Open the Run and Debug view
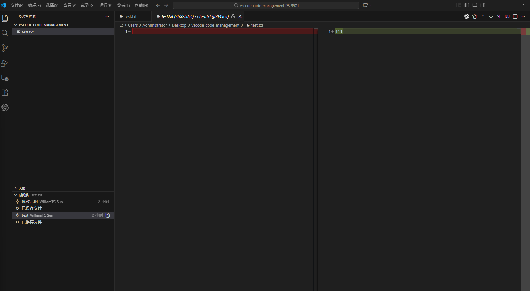 point(5,63)
